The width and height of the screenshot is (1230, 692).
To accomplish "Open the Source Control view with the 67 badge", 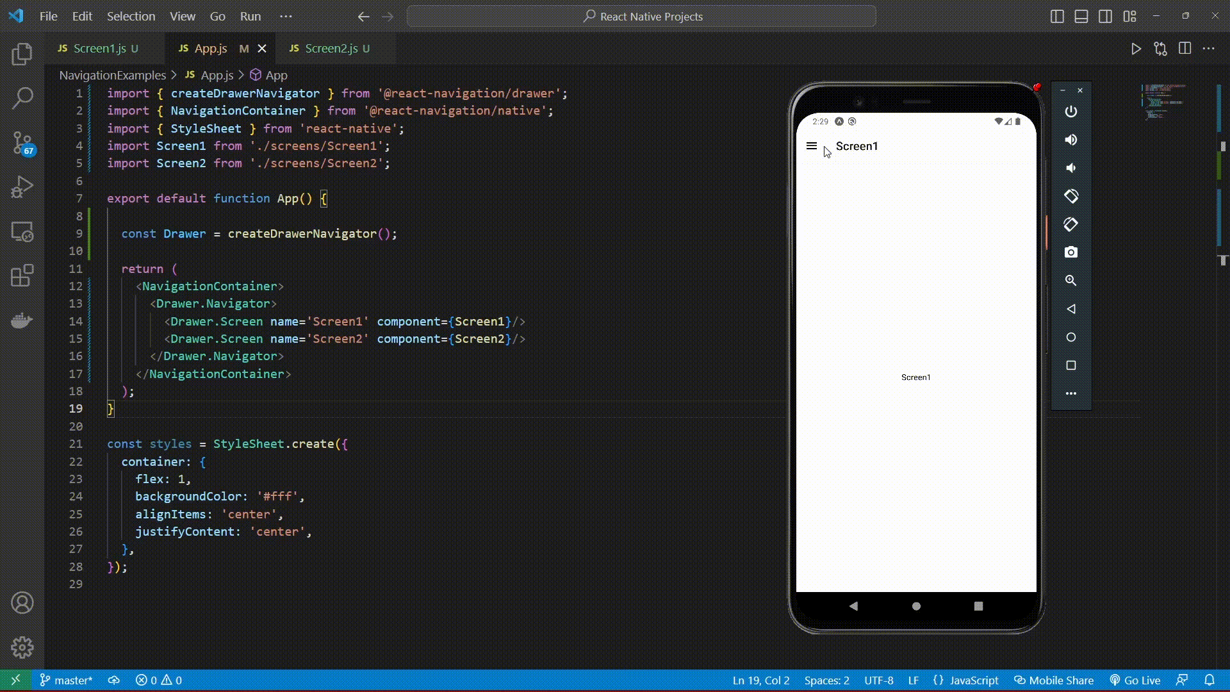I will [22, 142].
